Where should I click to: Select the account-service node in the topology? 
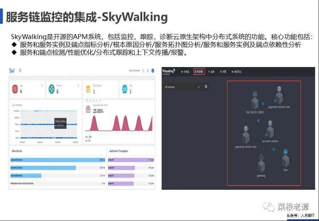coord(270,132)
